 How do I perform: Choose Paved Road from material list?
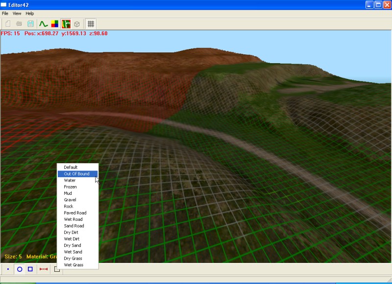click(x=75, y=213)
